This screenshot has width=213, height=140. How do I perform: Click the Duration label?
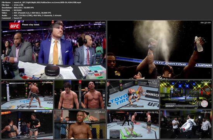pos(6,10)
